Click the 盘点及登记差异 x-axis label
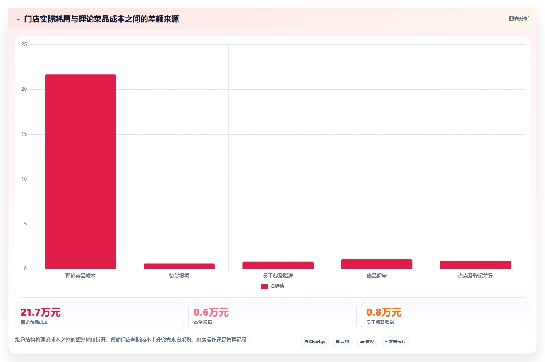 (475, 276)
